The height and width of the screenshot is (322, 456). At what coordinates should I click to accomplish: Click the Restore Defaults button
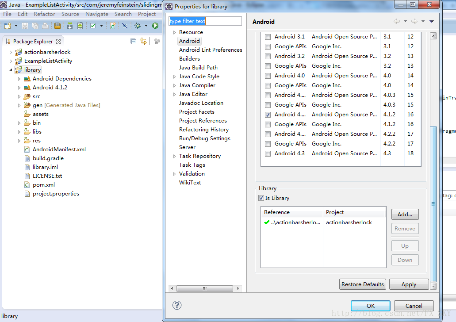363,284
